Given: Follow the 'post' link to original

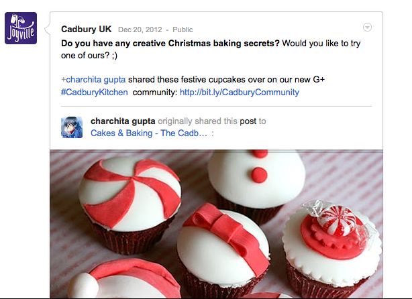Looking at the screenshot, I should [x=248, y=121].
